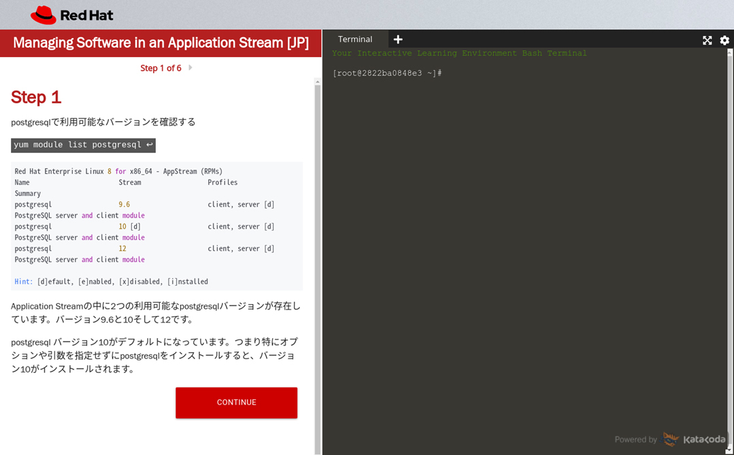Click the Step 1 heading
This screenshot has height=455, width=734.
(36, 97)
